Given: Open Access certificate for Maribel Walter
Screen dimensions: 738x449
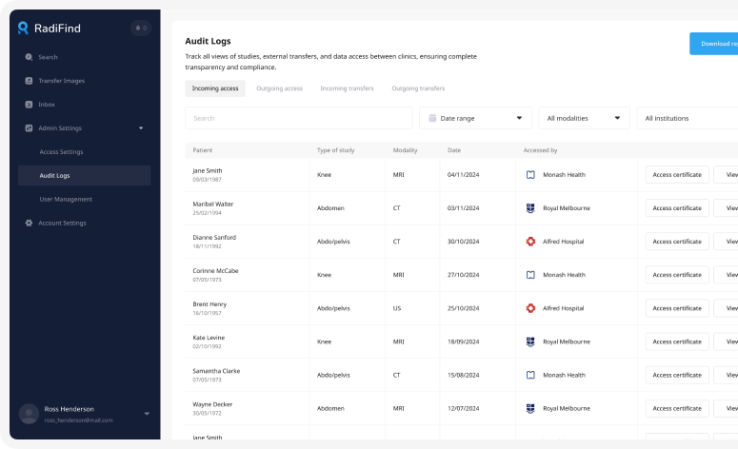Looking at the screenshot, I should coord(677,208).
